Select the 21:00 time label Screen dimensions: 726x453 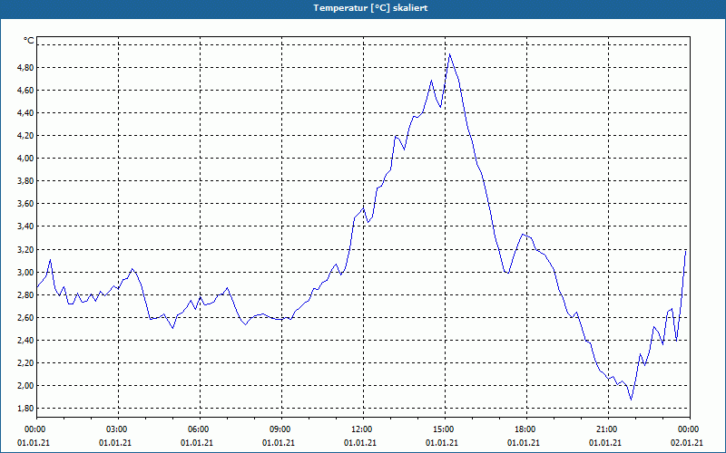tap(607, 429)
